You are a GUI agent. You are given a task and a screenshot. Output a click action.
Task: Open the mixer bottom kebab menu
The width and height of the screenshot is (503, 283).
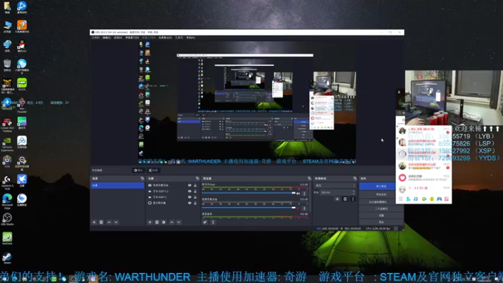(x=213, y=222)
